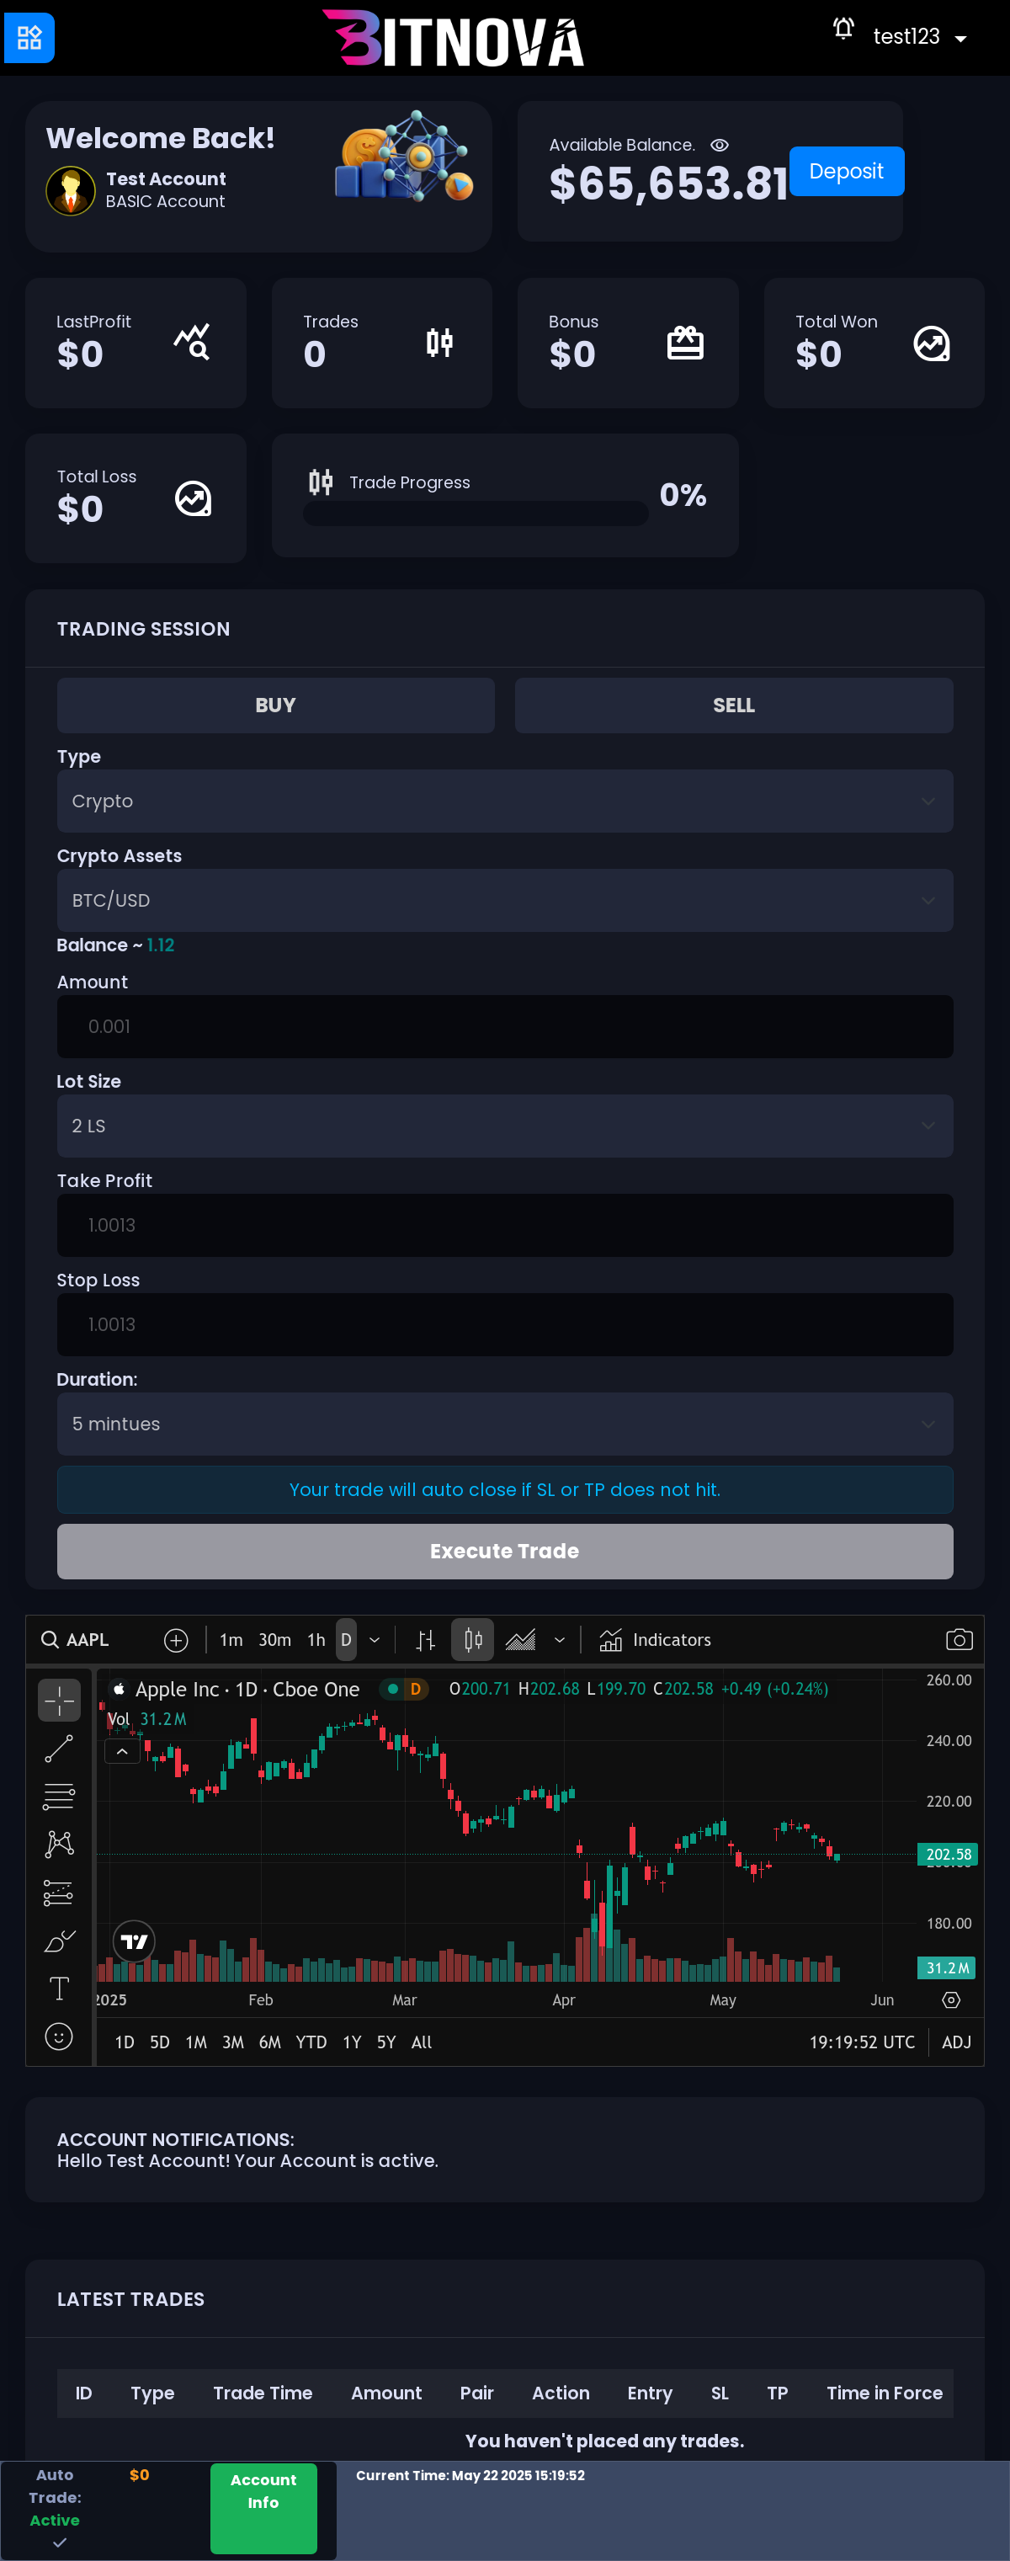The height and width of the screenshot is (2561, 1010).
Task: Open the test123 user menu
Action: pyautogui.click(x=920, y=37)
